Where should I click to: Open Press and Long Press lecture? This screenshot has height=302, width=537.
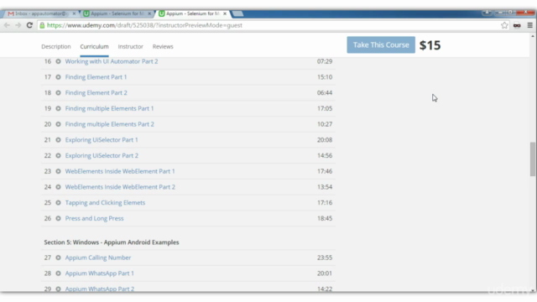95,218
